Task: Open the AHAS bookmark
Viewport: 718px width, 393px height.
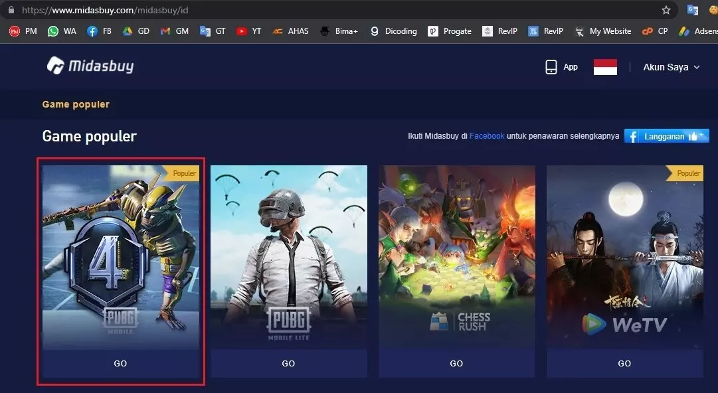Action: 290,31
